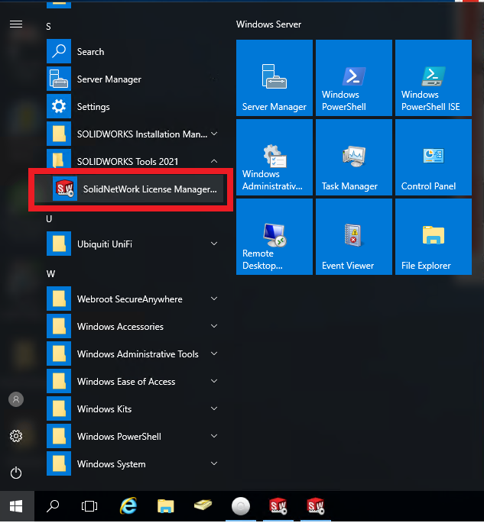The image size is (484, 523).
Task: Click the user account icon in the left rail
Action: (16, 399)
